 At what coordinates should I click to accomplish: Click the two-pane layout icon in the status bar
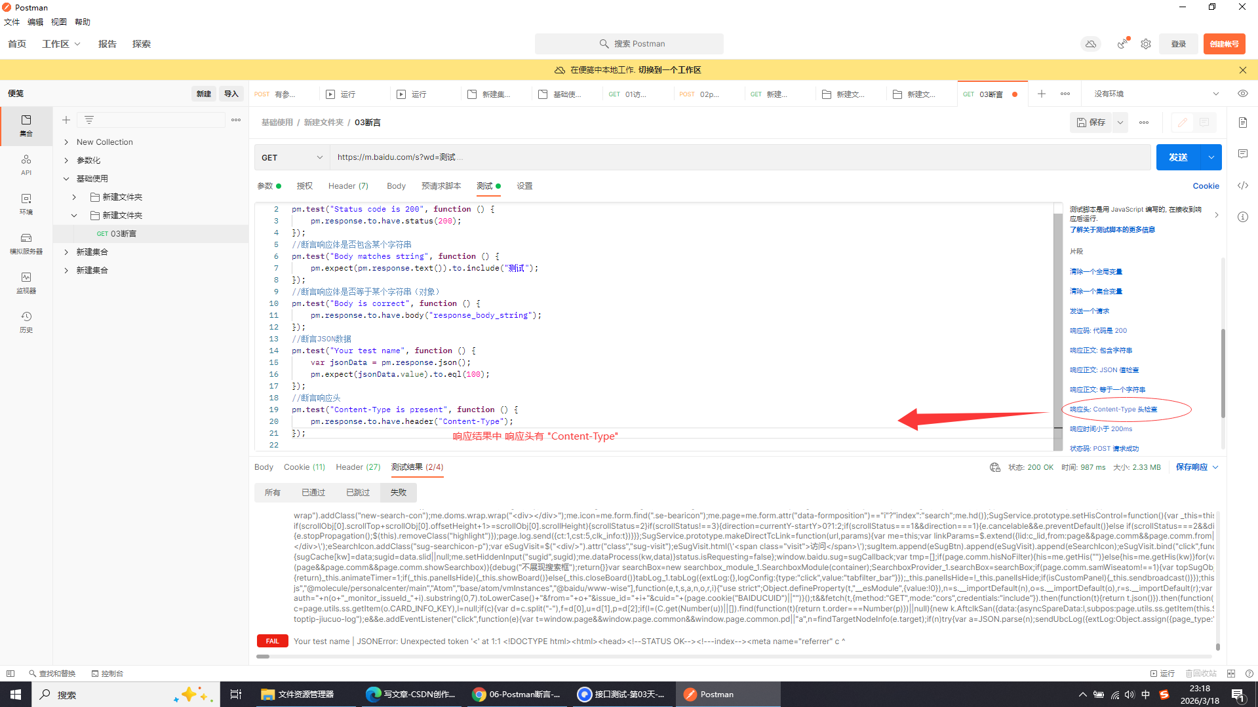1231,674
